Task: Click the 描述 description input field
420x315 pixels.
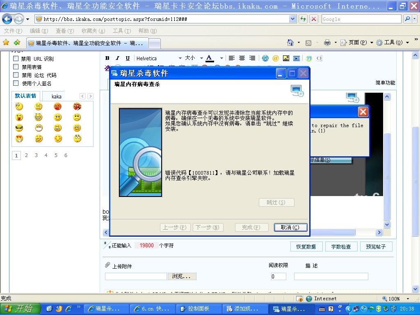Action: click(331, 276)
